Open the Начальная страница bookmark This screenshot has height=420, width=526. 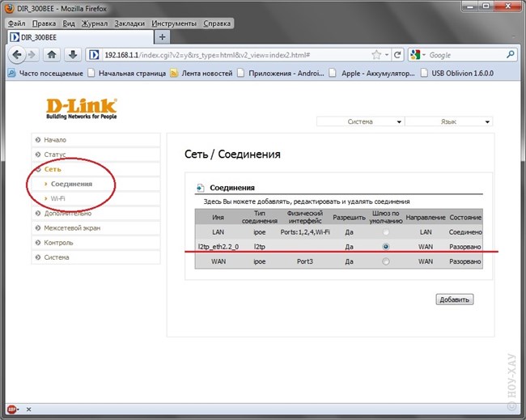point(127,73)
